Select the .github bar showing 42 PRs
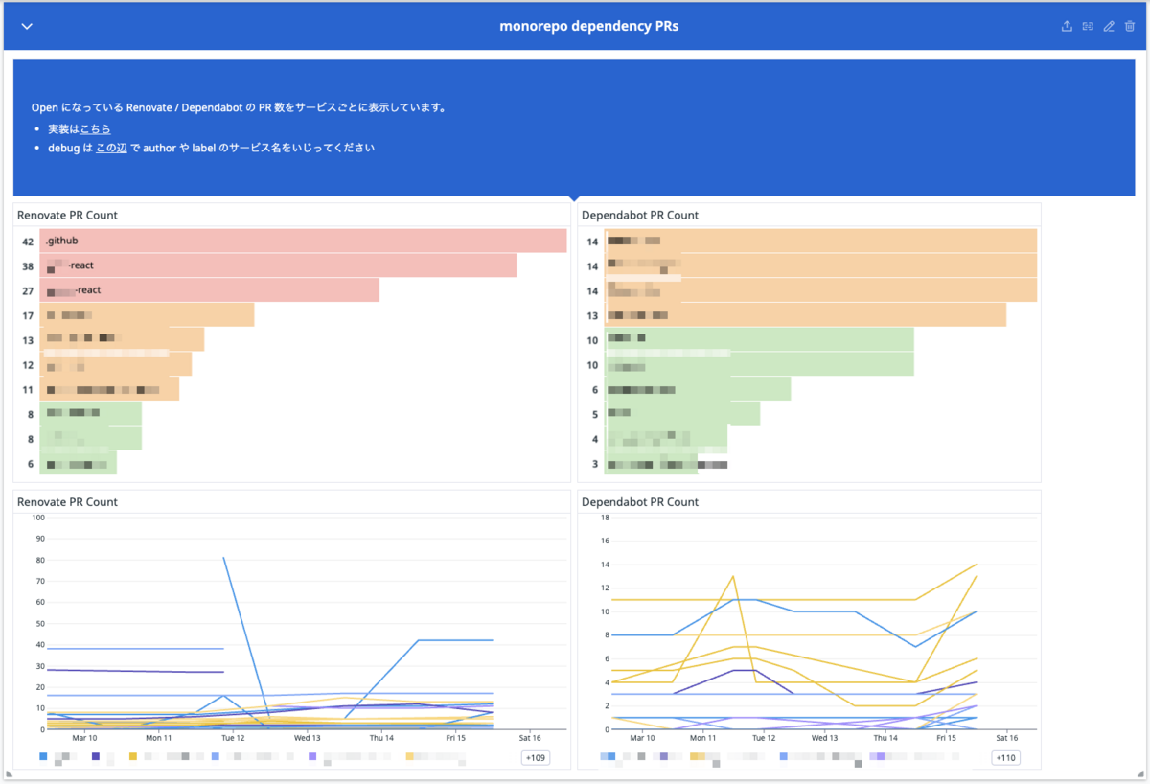The height and width of the screenshot is (784, 1150). point(303,241)
